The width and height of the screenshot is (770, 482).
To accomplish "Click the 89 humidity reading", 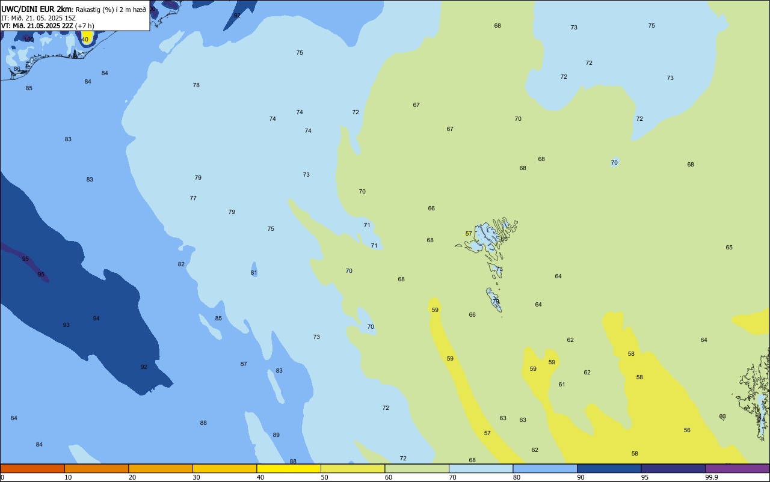I will tap(276, 435).
